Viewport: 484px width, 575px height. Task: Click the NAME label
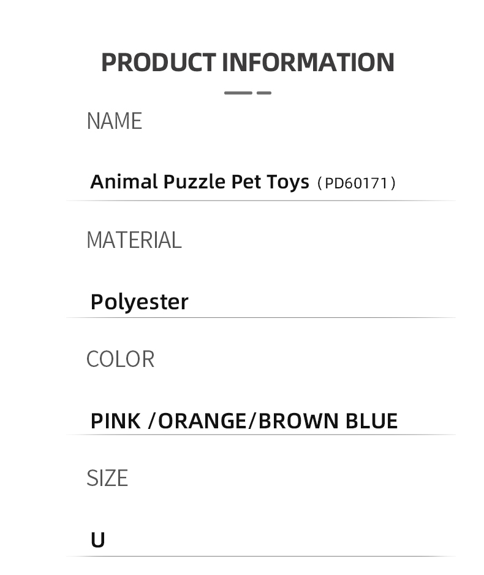(x=114, y=121)
